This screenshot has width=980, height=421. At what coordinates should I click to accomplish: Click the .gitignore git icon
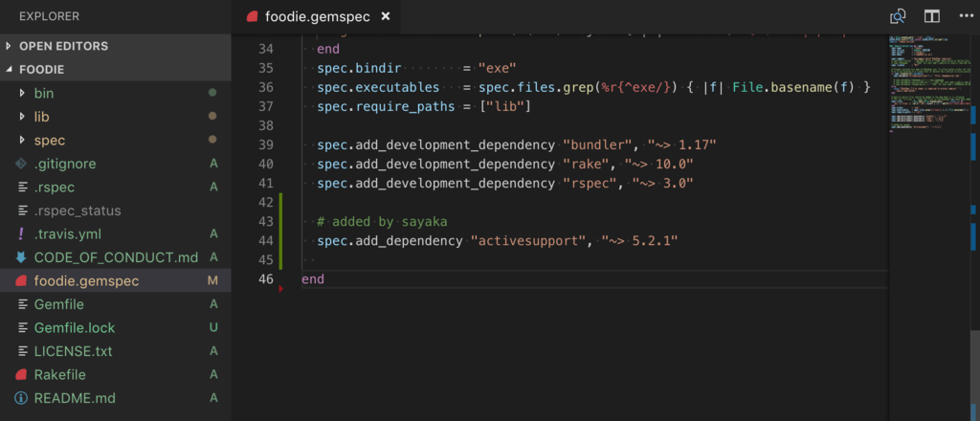(22, 164)
